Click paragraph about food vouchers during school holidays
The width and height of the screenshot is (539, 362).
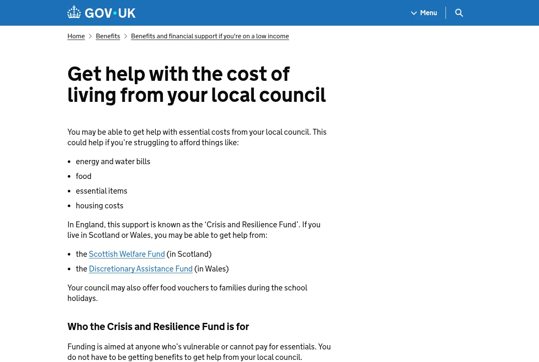click(187, 293)
